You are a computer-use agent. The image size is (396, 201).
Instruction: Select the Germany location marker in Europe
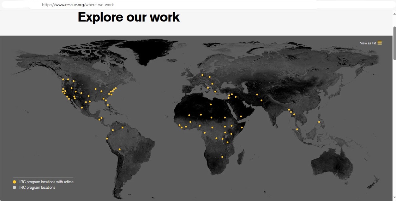click(202, 75)
